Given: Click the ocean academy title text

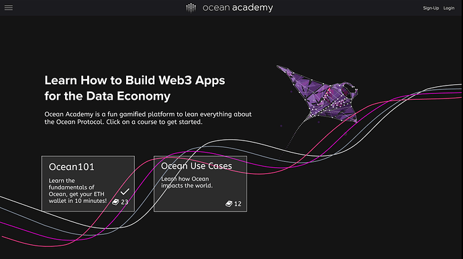Looking at the screenshot, I should tap(238, 7).
